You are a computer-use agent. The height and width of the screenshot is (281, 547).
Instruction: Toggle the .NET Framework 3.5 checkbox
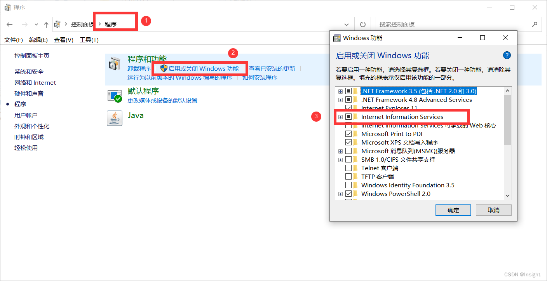point(348,91)
